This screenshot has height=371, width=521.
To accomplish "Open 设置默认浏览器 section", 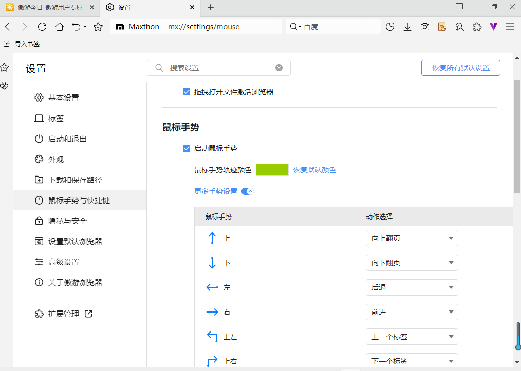I will (80, 241).
